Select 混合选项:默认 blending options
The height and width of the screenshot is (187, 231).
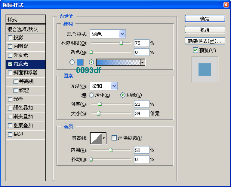click(x=25, y=29)
